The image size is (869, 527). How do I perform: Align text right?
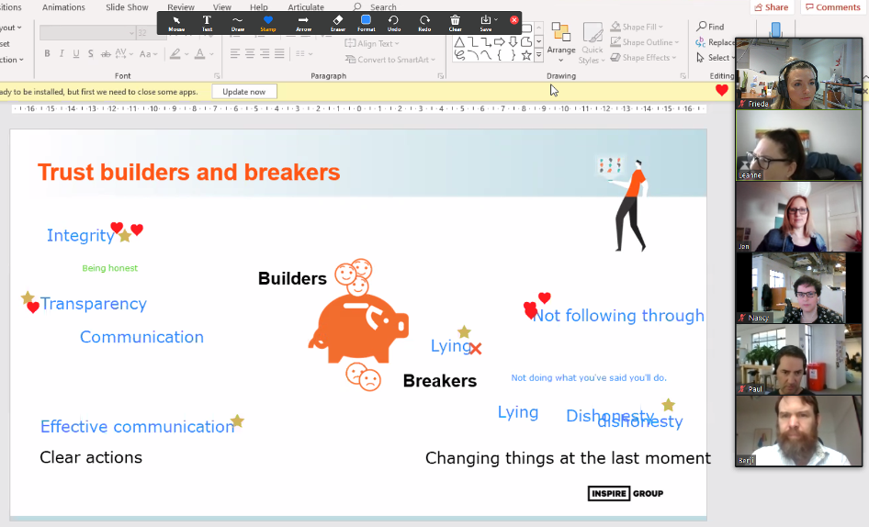[265, 54]
